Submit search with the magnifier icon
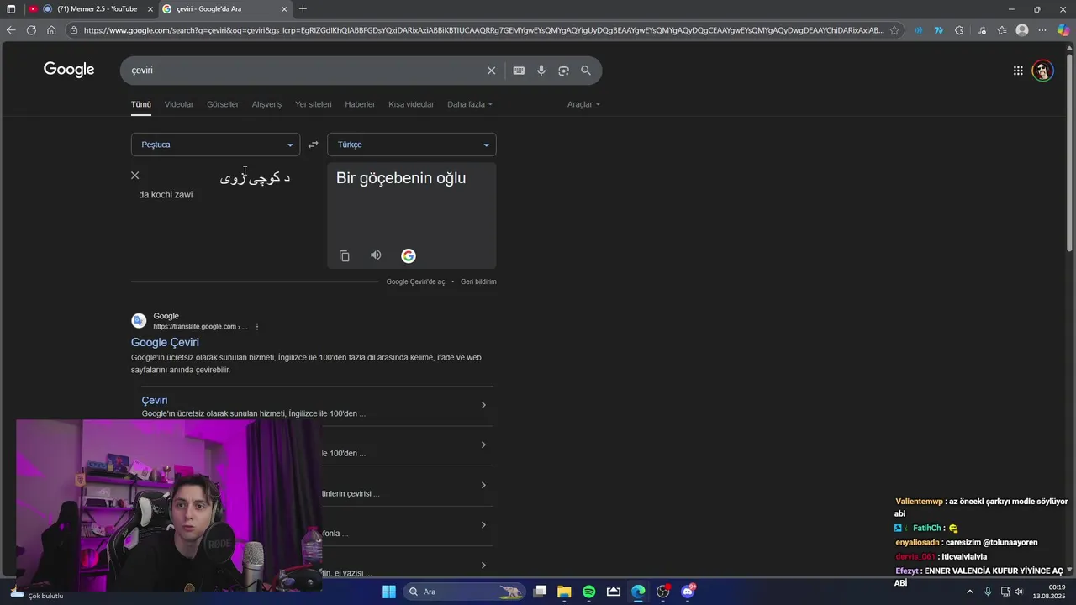The height and width of the screenshot is (605, 1076). point(586,71)
